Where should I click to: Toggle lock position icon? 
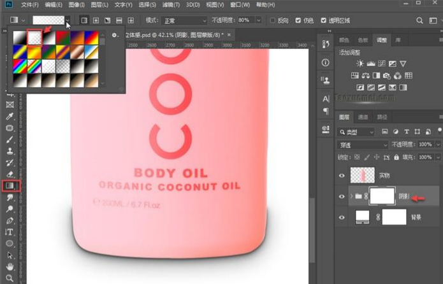377,157
